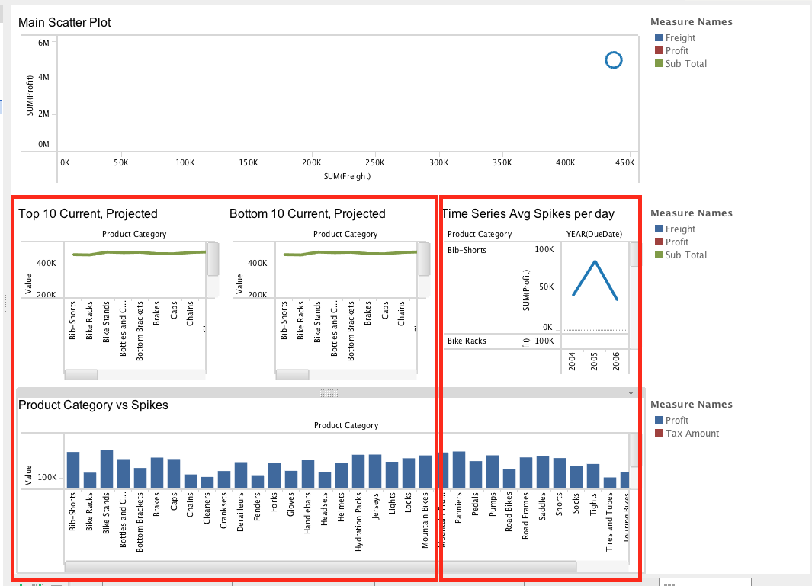812x586 pixels.
Task: Click Profit color swatch in Main Scatter Plot legend
Action: click(x=659, y=50)
